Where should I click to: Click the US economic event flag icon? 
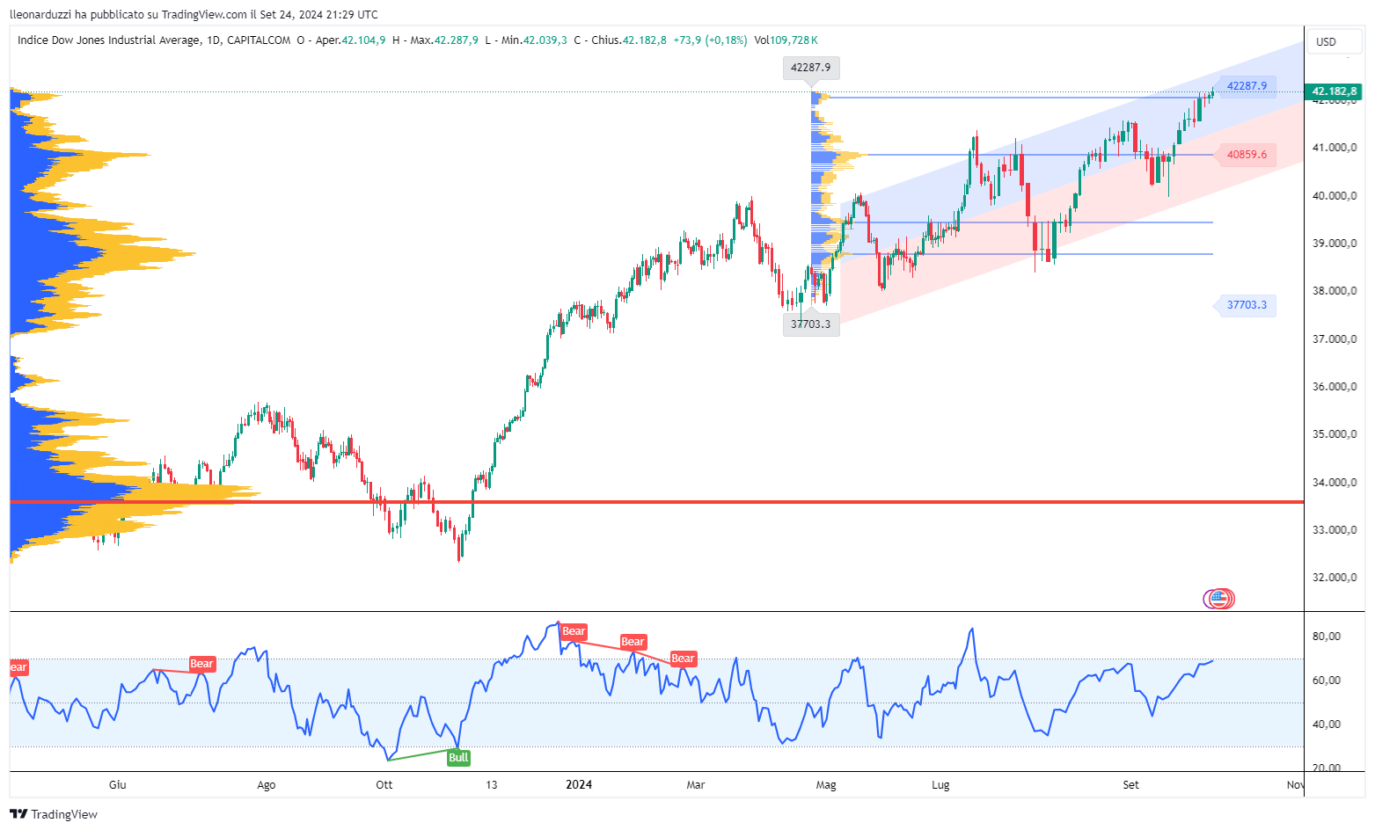[1219, 599]
